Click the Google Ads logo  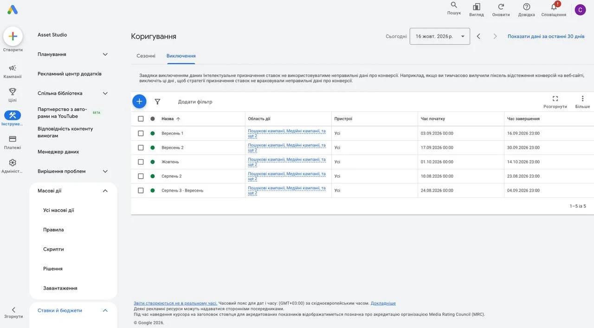point(13,10)
